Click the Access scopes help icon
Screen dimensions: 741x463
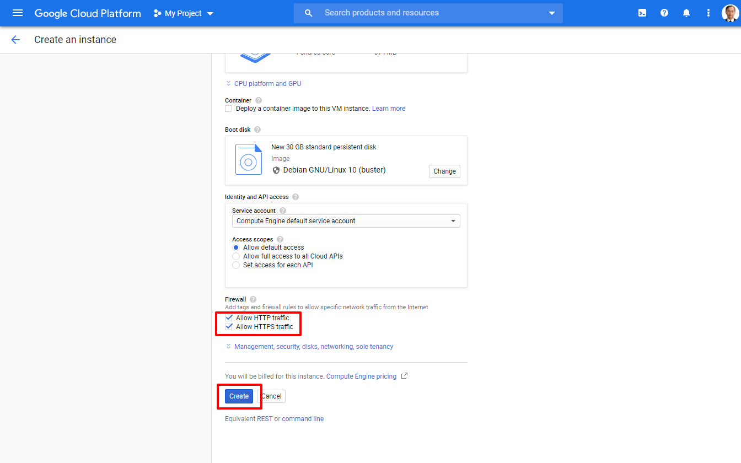(x=280, y=239)
